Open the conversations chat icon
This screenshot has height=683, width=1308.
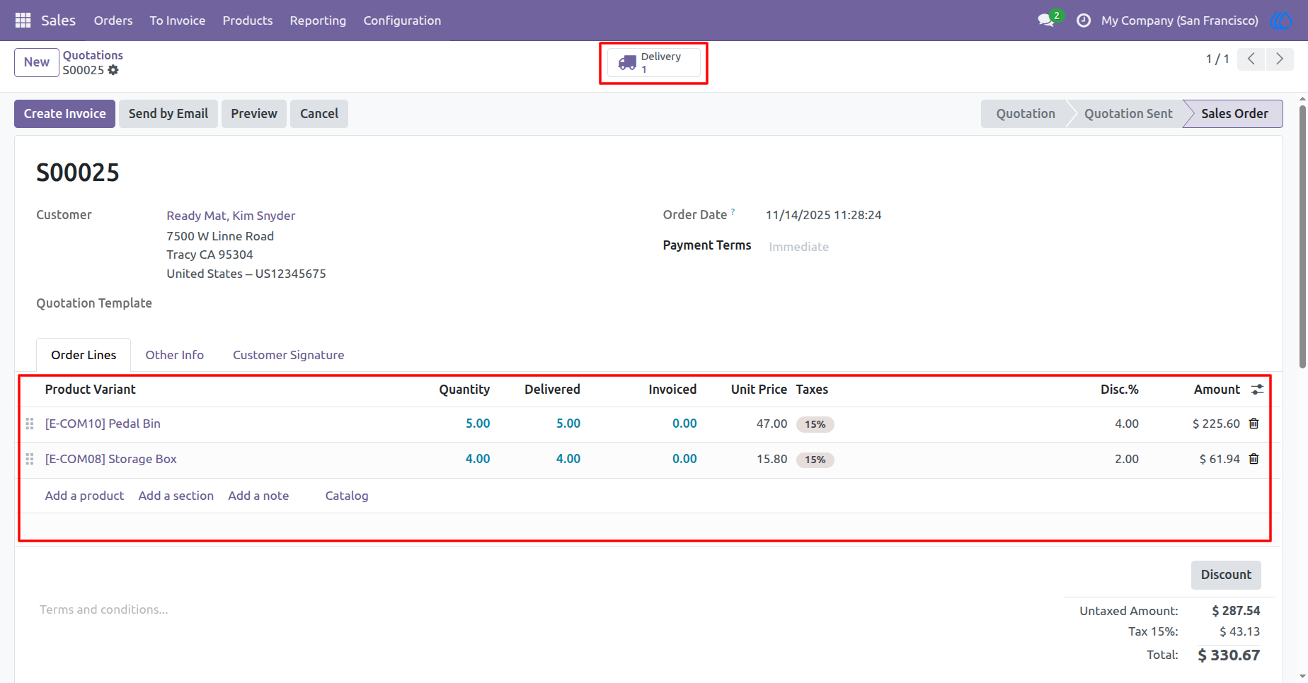[x=1046, y=21]
